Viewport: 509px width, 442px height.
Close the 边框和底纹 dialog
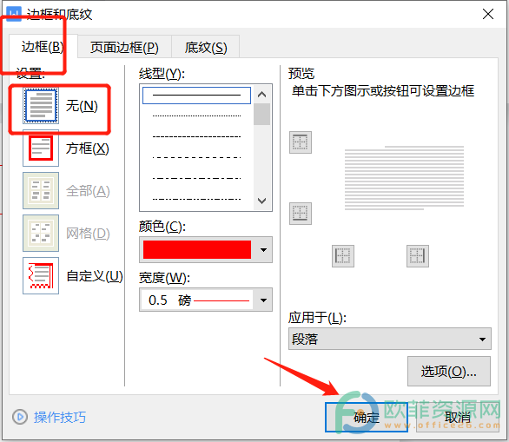tap(488, 14)
